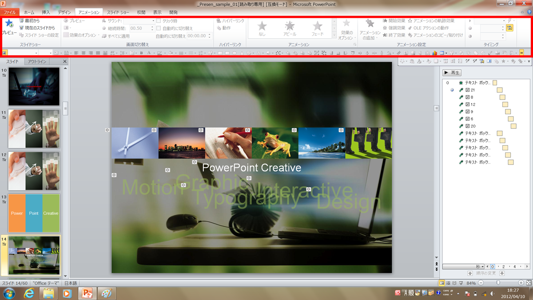Click the 再生 play button
The width and height of the screenshot is (533, 300).
452,72
